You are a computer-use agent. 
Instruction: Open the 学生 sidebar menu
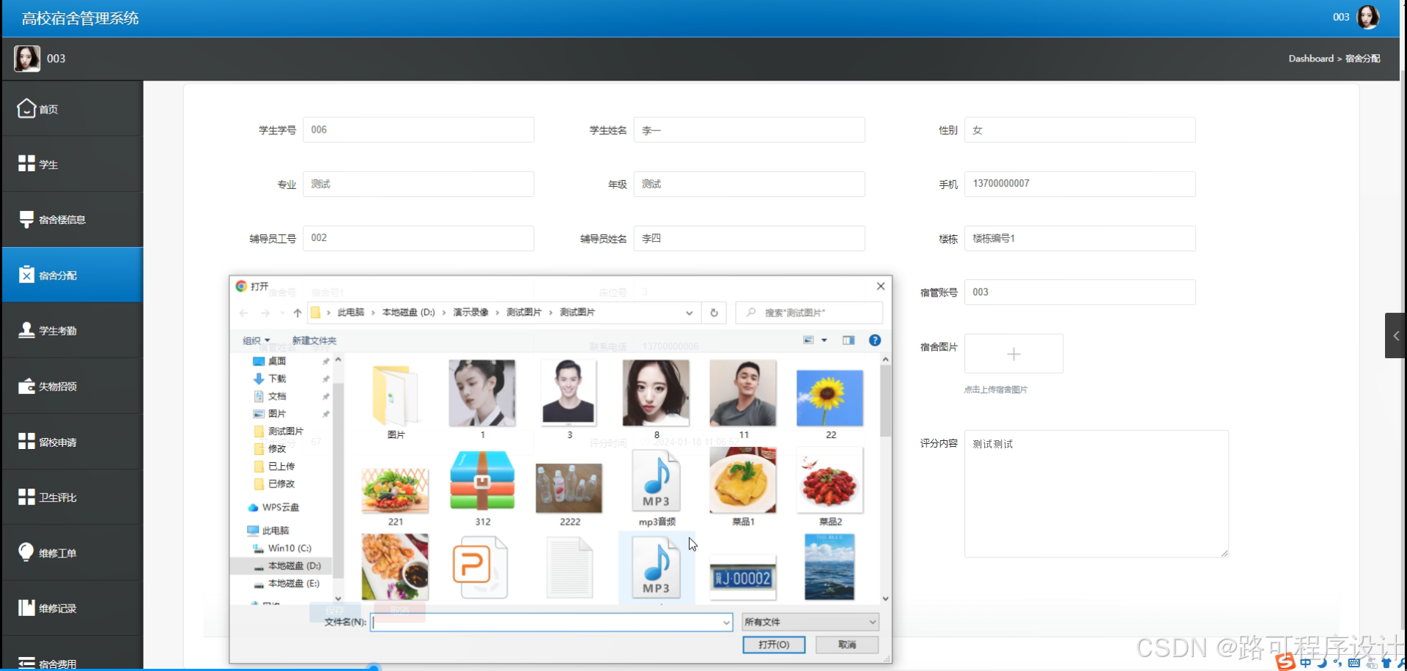point(73,164)
